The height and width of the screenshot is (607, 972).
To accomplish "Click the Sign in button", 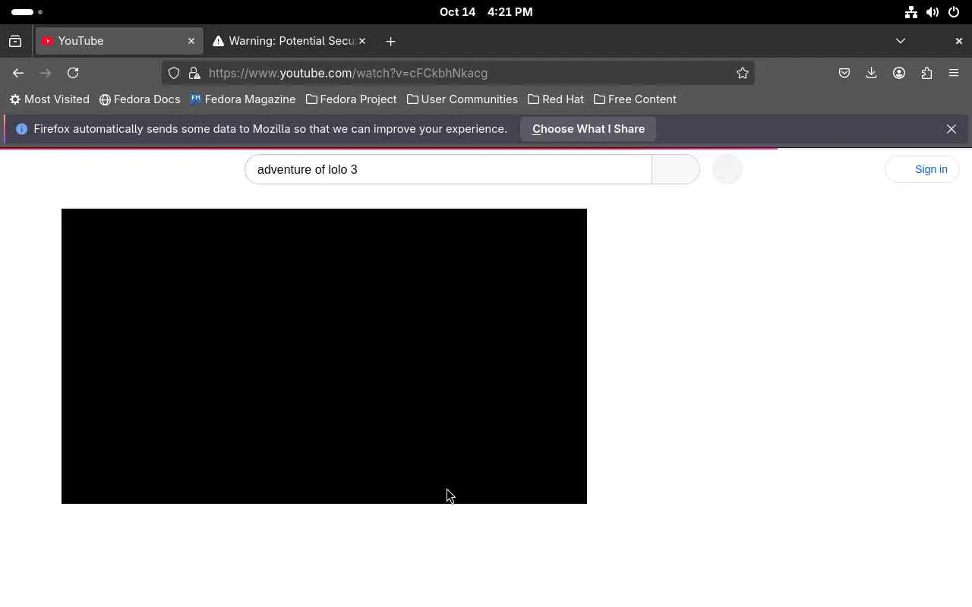I will point(922,169).
